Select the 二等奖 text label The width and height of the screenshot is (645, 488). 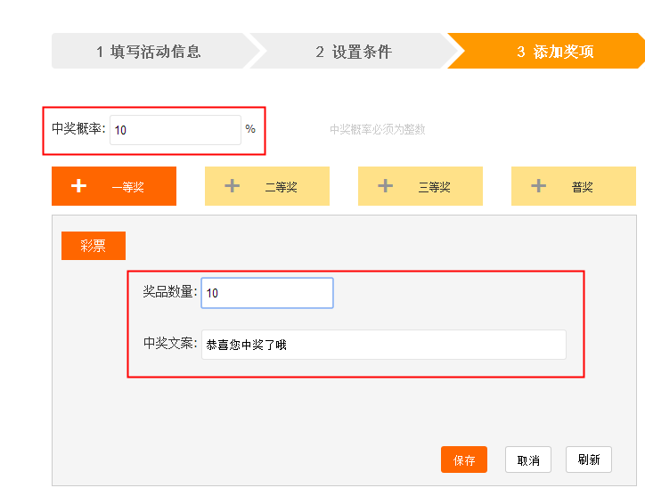pyautogui.click(x=281, y=187)
